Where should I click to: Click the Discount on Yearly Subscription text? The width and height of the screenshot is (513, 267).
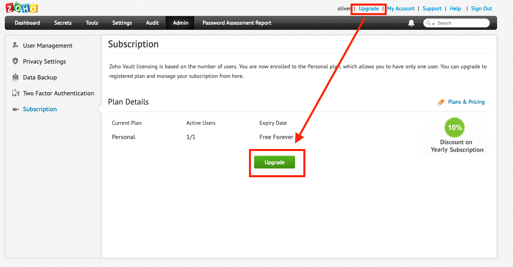(457, 146)
